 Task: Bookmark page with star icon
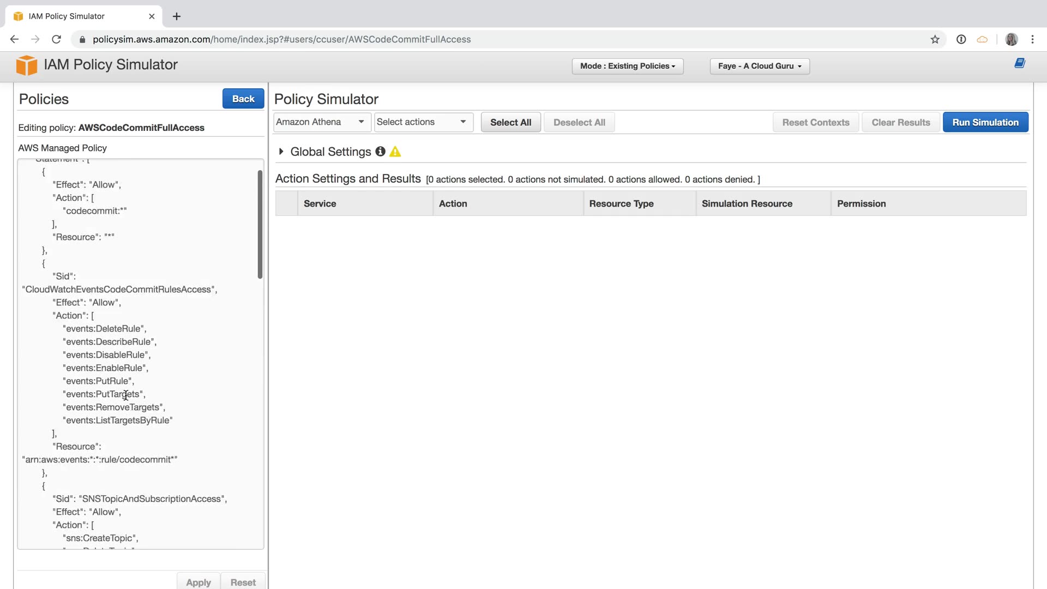pyautogui.click(x=935, y=39)
